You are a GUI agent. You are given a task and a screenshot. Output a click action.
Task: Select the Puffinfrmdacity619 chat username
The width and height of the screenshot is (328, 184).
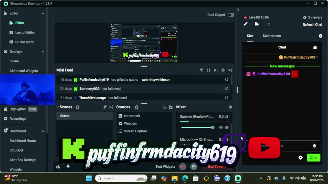click(273, 74)
